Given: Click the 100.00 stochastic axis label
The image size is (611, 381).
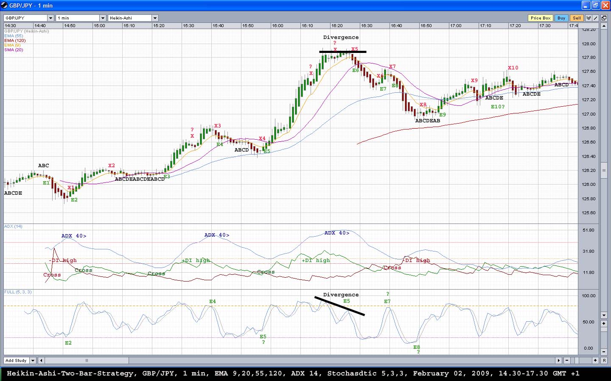Looking at the screenshot, I should [589, 296].
